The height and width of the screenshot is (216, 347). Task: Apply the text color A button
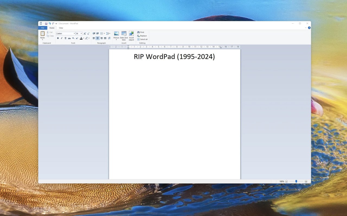[81, 38]
